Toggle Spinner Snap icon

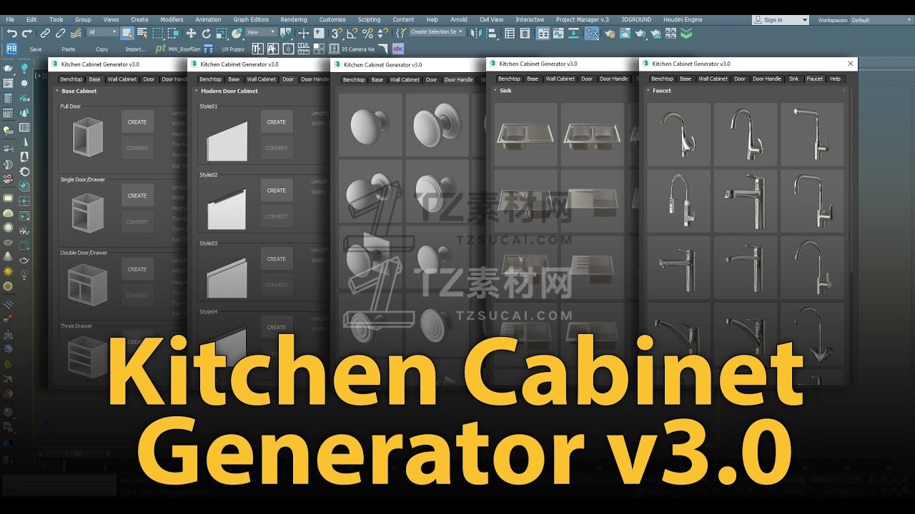coord(382,33)
